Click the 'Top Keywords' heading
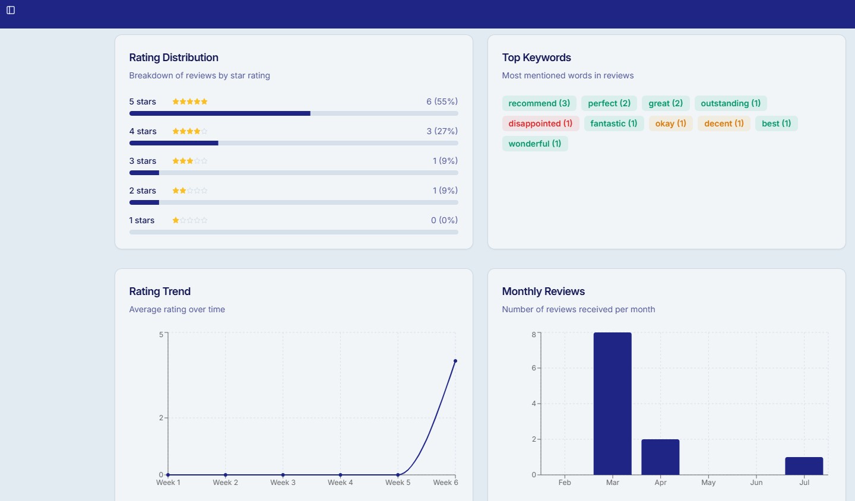Viewport: 855px width, 501px height. (537, 58)
